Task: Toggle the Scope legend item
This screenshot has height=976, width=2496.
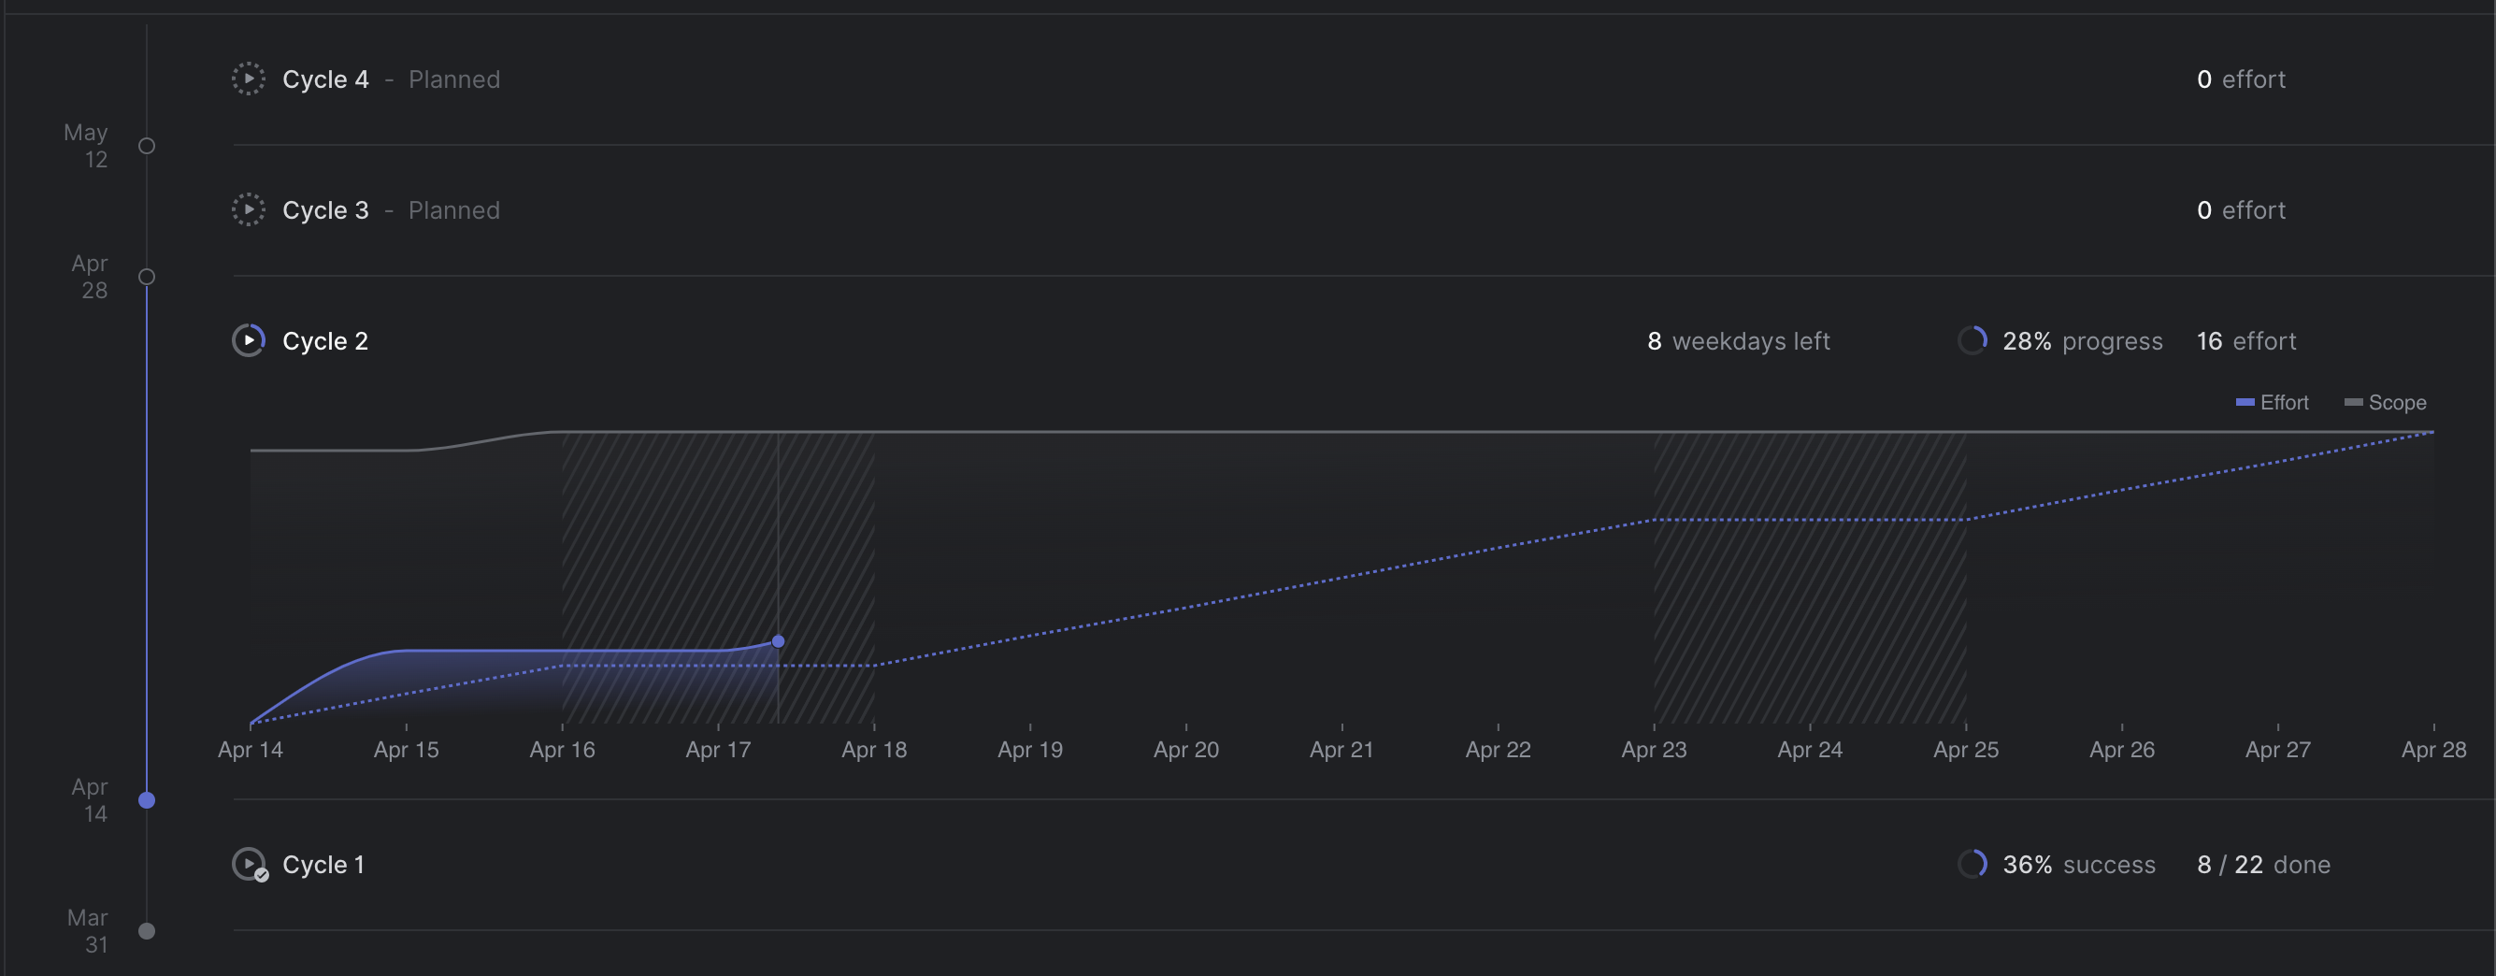Action: [x=2385, y=402]
